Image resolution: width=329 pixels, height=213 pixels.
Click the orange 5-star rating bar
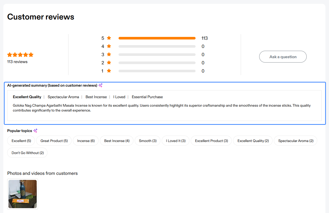157,38
